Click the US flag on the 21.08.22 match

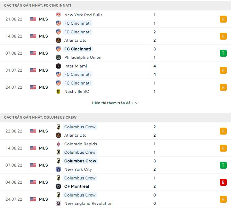33,19
